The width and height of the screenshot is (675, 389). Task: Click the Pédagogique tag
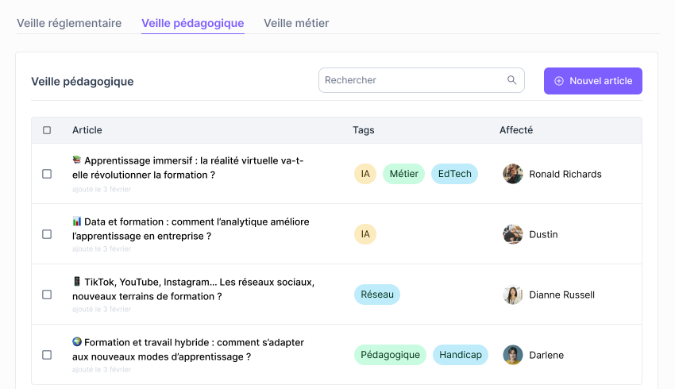click(390, 355)
